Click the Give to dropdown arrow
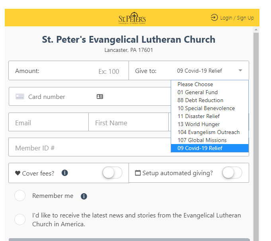The width and height of the screenshot is (271, 241). 240,71
